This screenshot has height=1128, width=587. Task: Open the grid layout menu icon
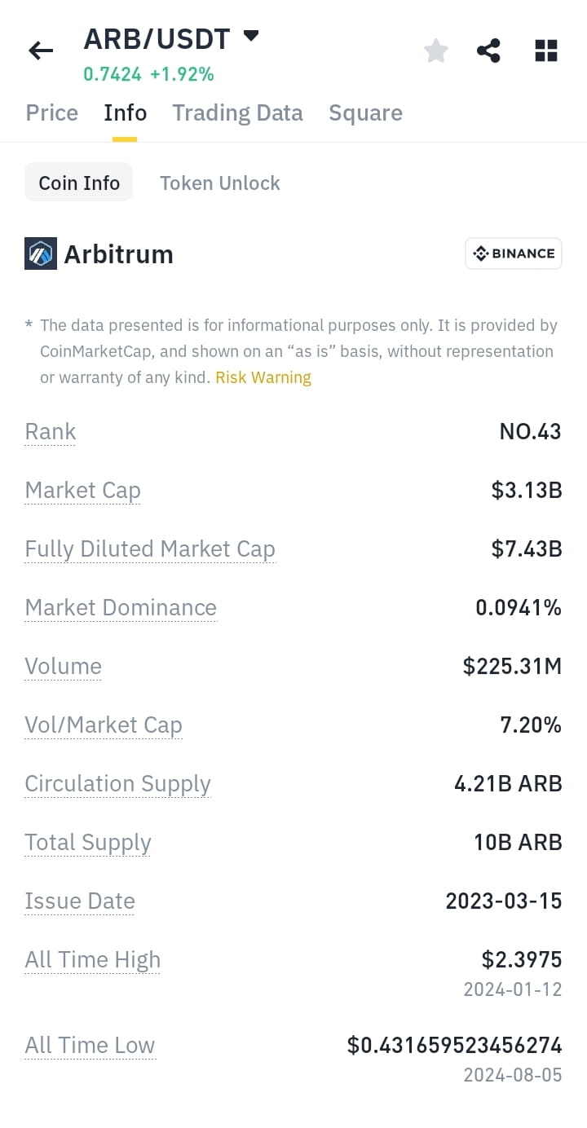pyautogui.click(x=546, y=51)
